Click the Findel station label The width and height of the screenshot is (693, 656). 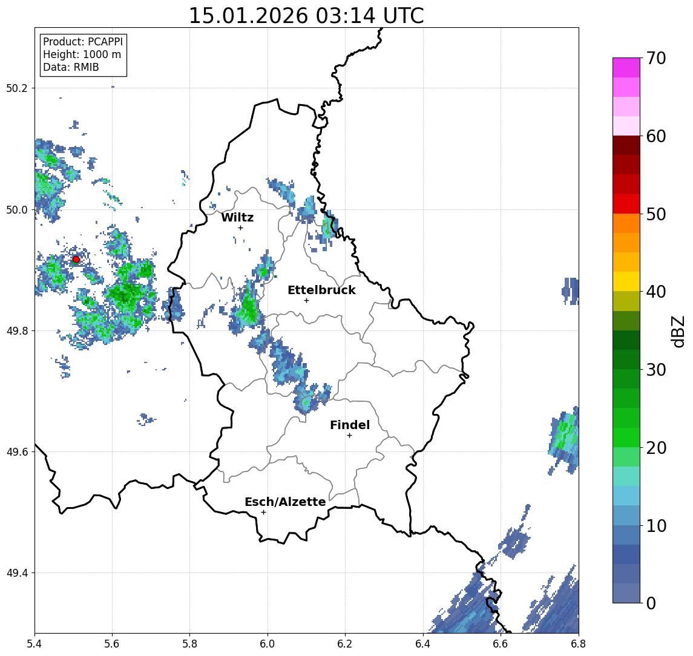point(350,425)
